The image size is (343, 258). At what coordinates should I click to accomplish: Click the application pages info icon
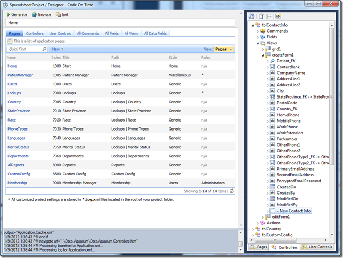tap(10, 41)
